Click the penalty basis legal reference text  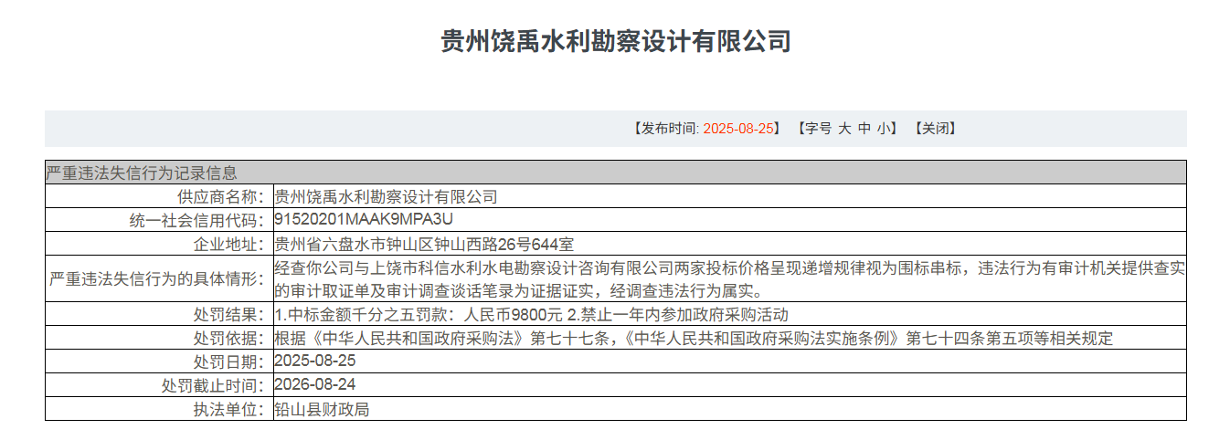pyautogui.click(x=694, y=339)
